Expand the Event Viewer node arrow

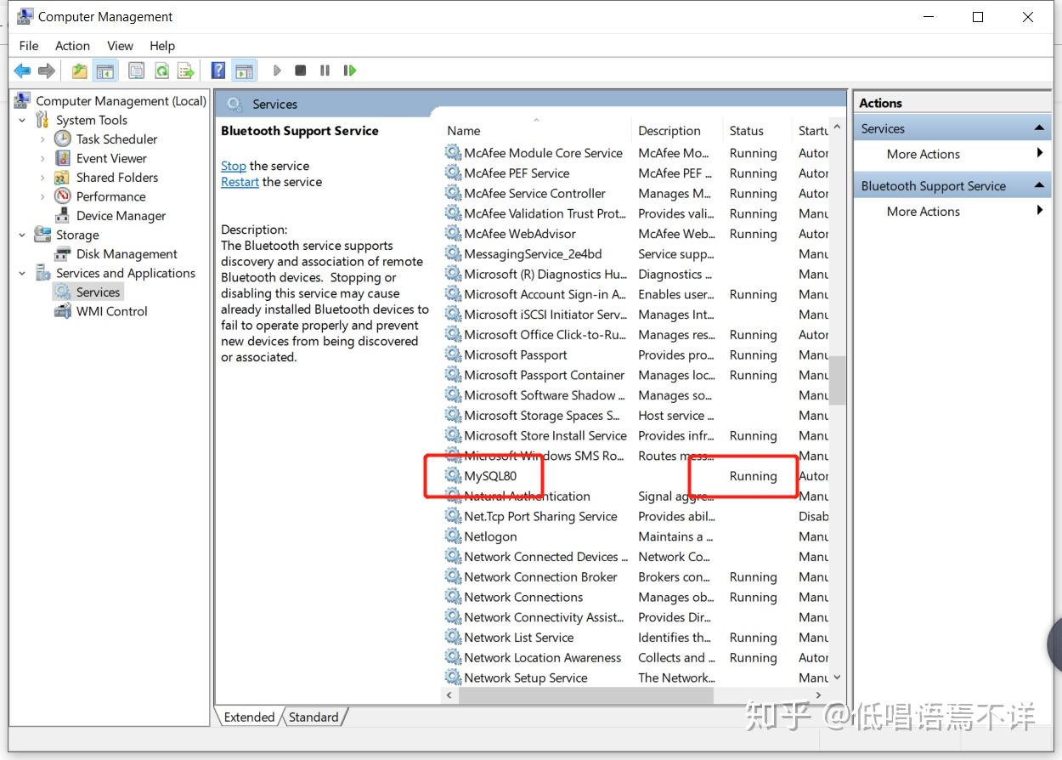coord(42,158)
